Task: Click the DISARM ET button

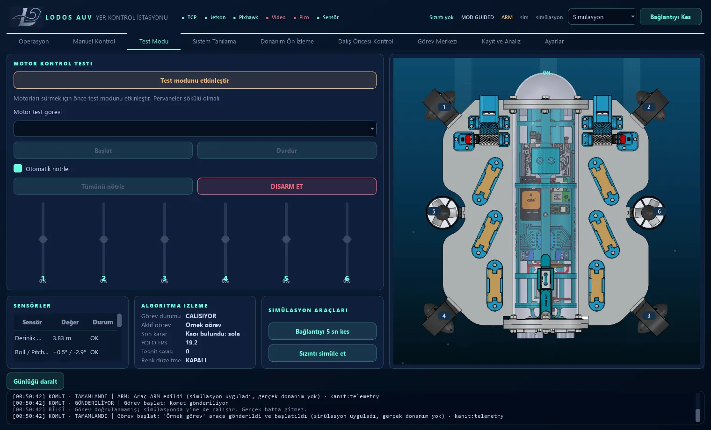Action: 287,186
